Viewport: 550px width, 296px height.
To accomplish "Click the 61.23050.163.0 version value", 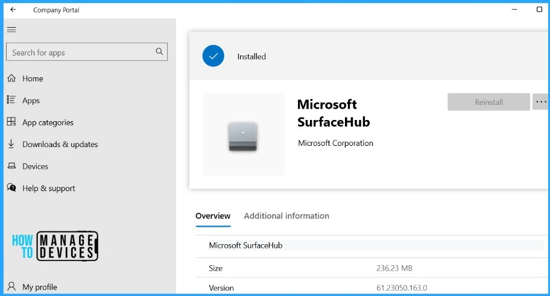I will coord(402,288).
